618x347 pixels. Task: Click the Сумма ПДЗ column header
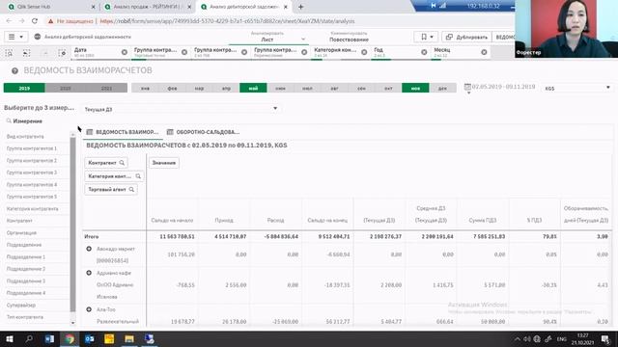pos(483,221)
